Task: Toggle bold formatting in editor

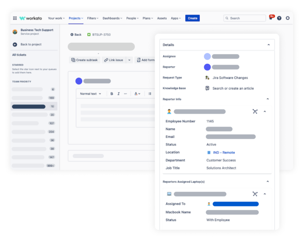Action: click(112, 94)
